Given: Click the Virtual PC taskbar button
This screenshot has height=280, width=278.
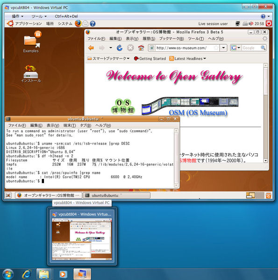Looking at the screenshot, I should pyautogui.click(x=82, y=274).
